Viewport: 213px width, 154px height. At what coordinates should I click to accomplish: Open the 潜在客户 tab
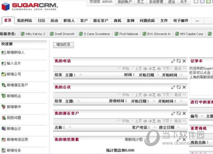101,21
